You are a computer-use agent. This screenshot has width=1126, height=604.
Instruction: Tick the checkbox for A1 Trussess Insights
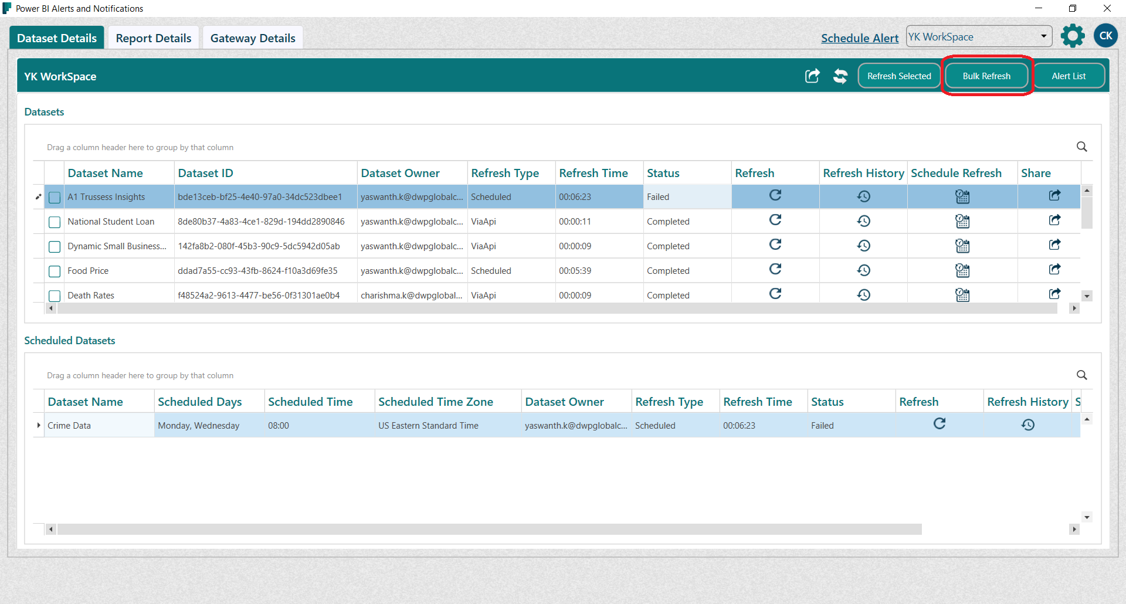tap(55, 198)
